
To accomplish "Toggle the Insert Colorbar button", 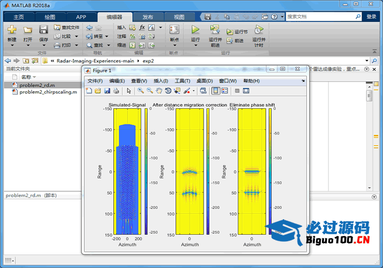I will [x=215, y=91].
